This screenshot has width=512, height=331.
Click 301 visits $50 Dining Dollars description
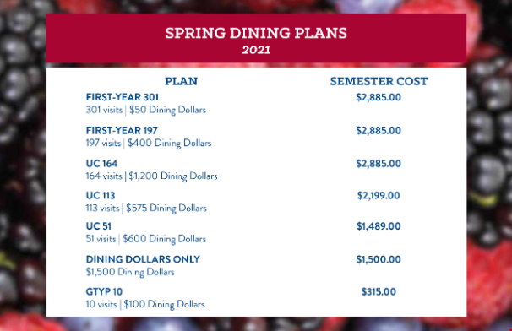[146, 110]
